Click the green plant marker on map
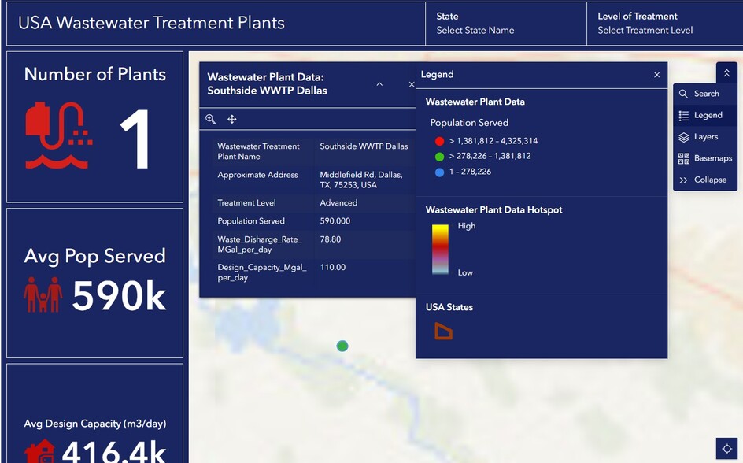 tap(342, 346)
